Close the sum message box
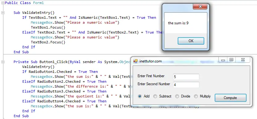The height and width of the screenshot is (119, 257). point(200,6)
